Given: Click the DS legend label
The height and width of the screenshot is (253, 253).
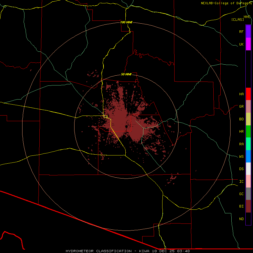Looking at the screenshot, I should coord(241,169).
